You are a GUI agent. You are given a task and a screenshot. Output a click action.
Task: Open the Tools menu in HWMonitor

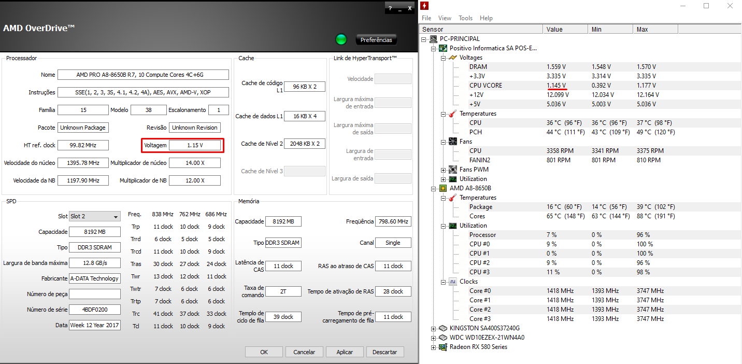point(465,18)
